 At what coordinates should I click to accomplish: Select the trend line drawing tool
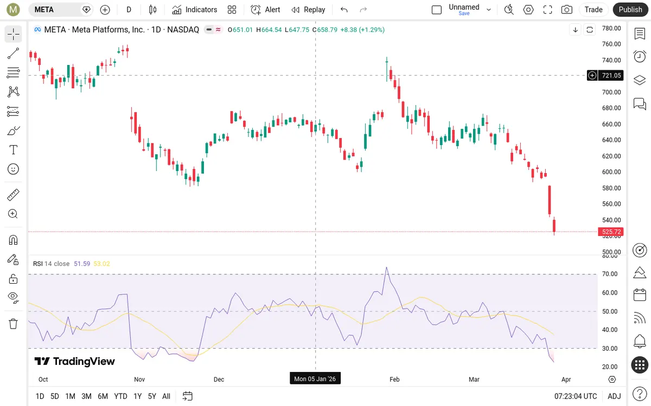[14, 53]
